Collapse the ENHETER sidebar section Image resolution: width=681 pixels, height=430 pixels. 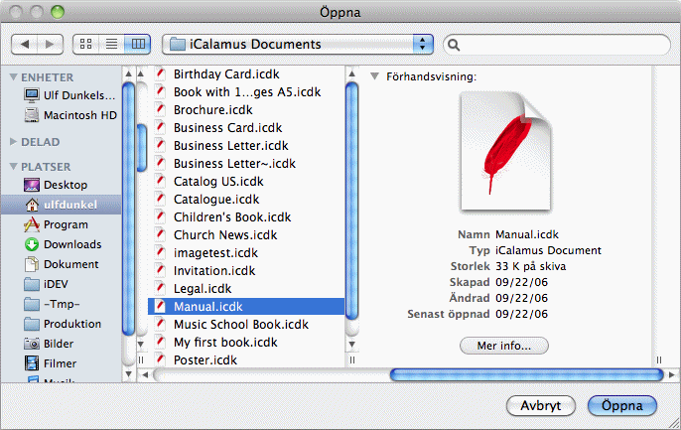coord(14,77)
